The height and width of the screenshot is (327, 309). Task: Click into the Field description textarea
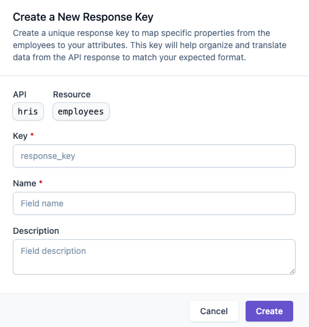154,257
